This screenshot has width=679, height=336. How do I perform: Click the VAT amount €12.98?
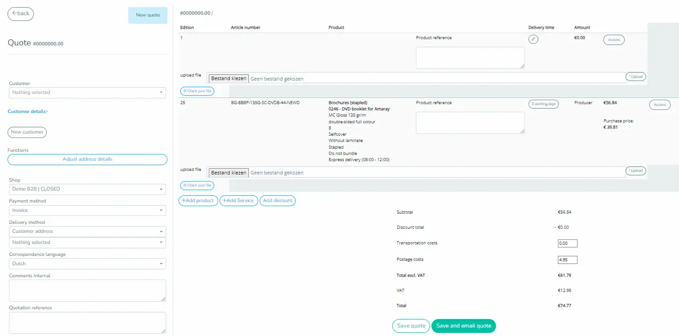(564, 291)
